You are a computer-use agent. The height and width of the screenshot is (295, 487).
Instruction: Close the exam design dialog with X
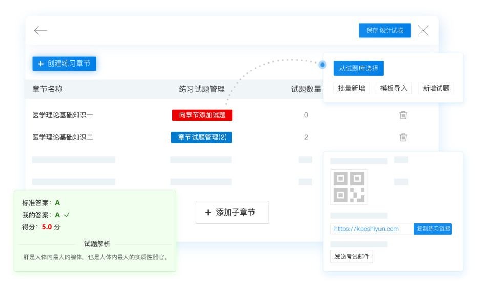click(423, 31)
